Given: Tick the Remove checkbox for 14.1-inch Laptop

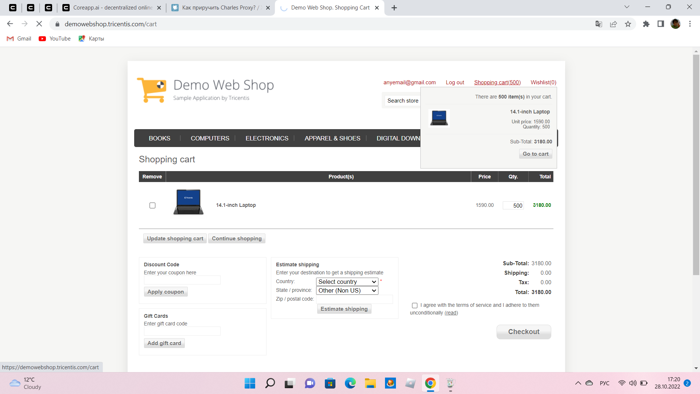Looking at the screenshot, I should 152,205.
